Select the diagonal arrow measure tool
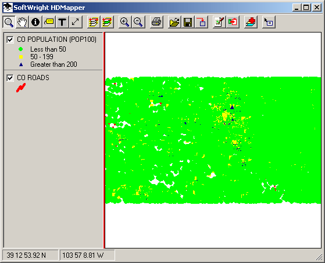Screen dimensions: 325x263 [x=76, y=22]
